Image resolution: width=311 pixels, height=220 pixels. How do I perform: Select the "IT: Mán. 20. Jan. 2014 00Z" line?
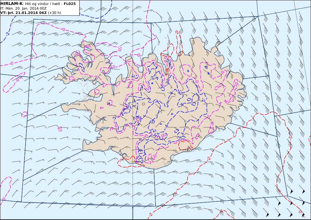coord(23,8)
